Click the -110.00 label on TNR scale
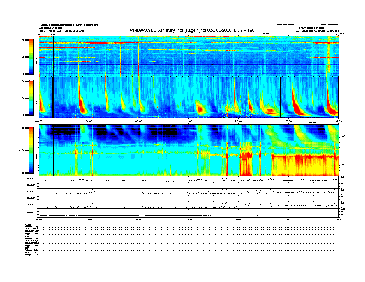Image resolution: width=365 pixels, height=282 pixels. [x=24, y=128]
